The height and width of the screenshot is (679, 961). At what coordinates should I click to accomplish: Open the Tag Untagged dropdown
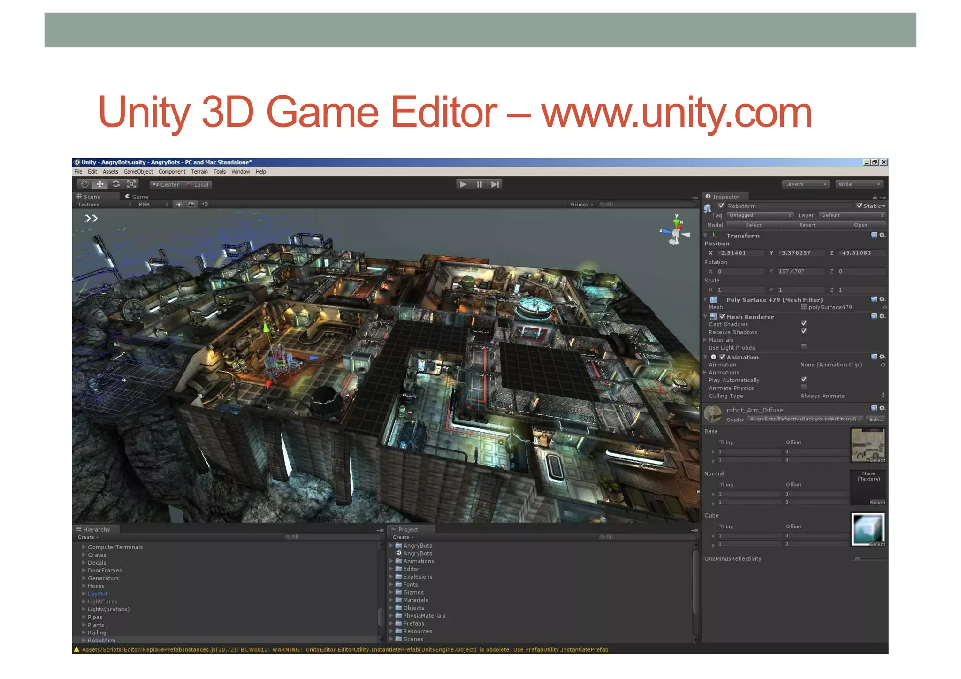point(760,215)
